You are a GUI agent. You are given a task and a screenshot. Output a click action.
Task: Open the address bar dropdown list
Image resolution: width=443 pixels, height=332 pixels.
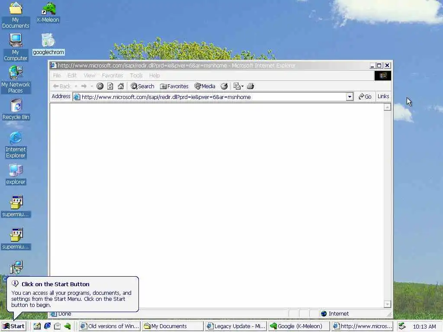click(350, 97)
